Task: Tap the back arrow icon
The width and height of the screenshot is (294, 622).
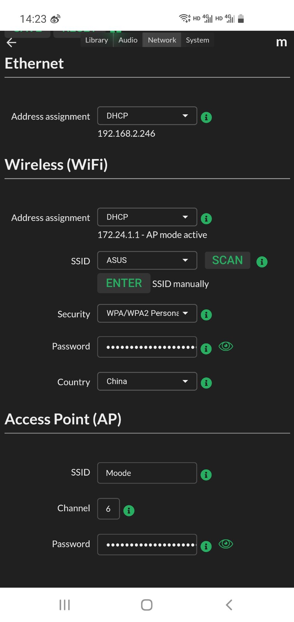Action: click(x=11, y=42)
